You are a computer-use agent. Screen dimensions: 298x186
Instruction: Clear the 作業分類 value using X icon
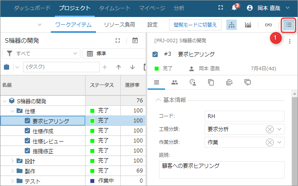[x=269, y=142]
